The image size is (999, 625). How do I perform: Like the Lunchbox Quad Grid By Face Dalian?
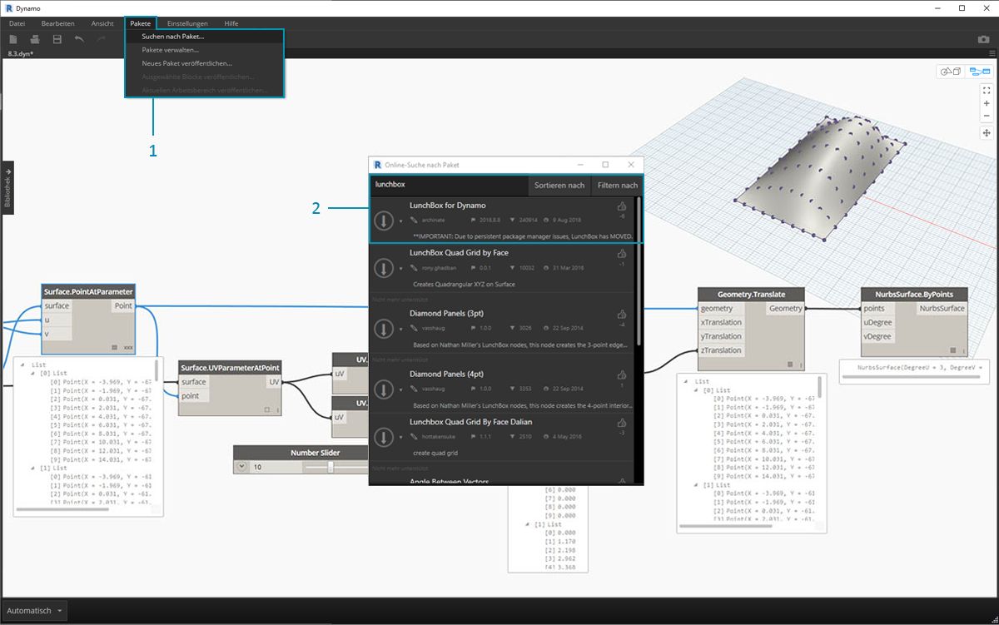[x=622, y=424]
